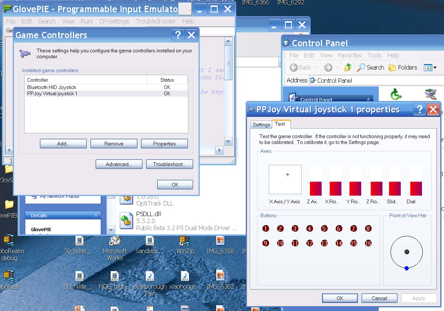The width and height of the screenshot is (444, 311).
Task: Collapse the Details panel section
Action: tap(96, 215)
